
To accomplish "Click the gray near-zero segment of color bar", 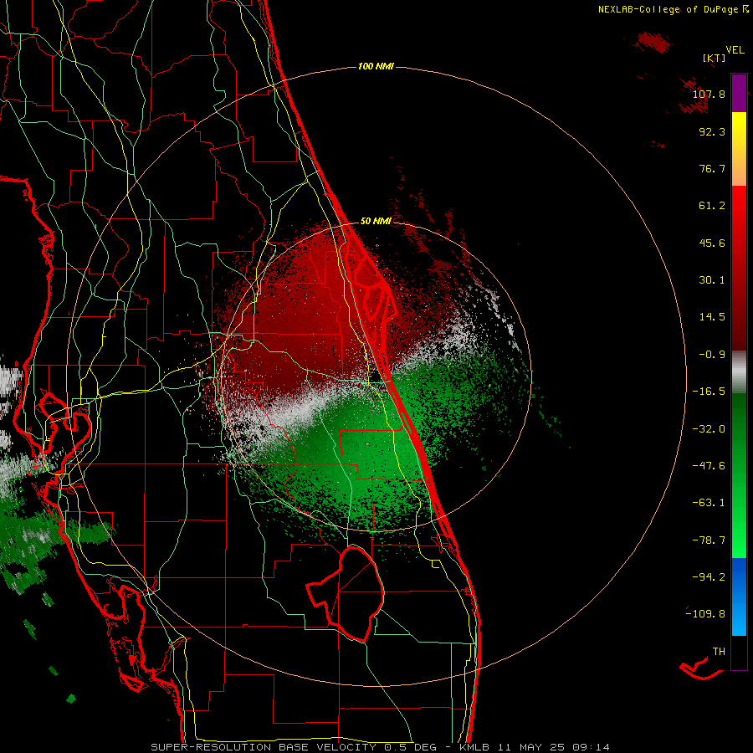I will pyautogui.click(x=739, y=371).
